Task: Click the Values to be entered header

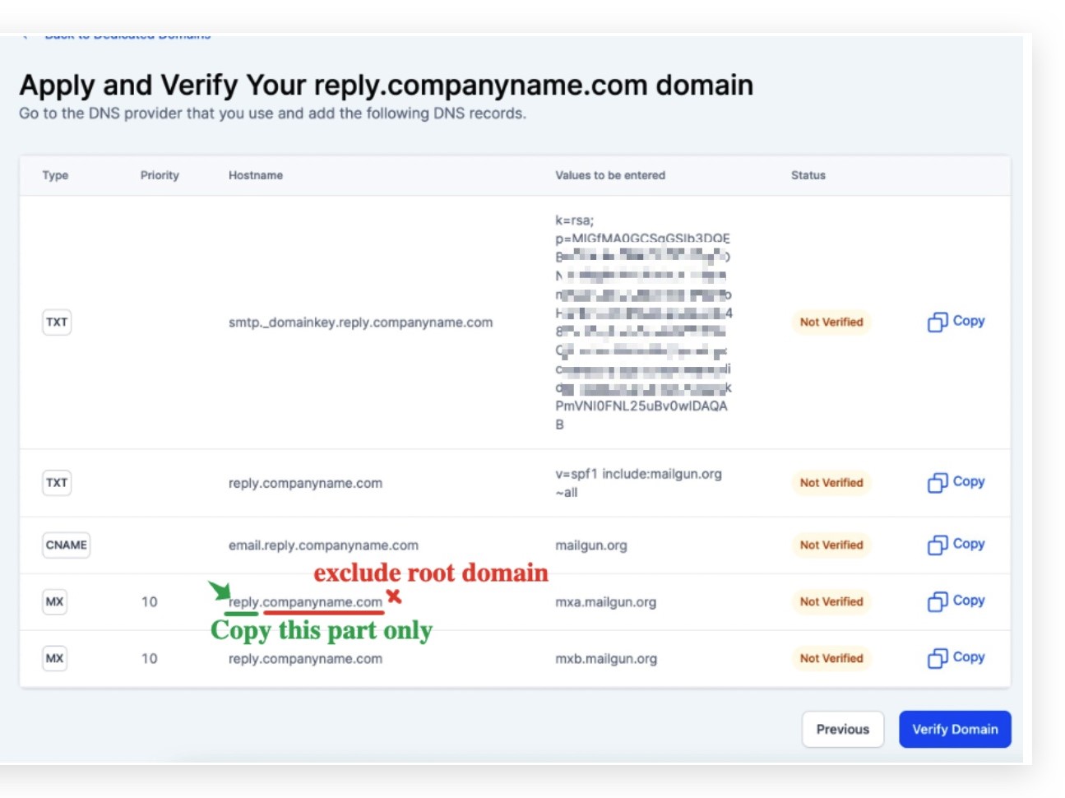Action: pos(610,175)
